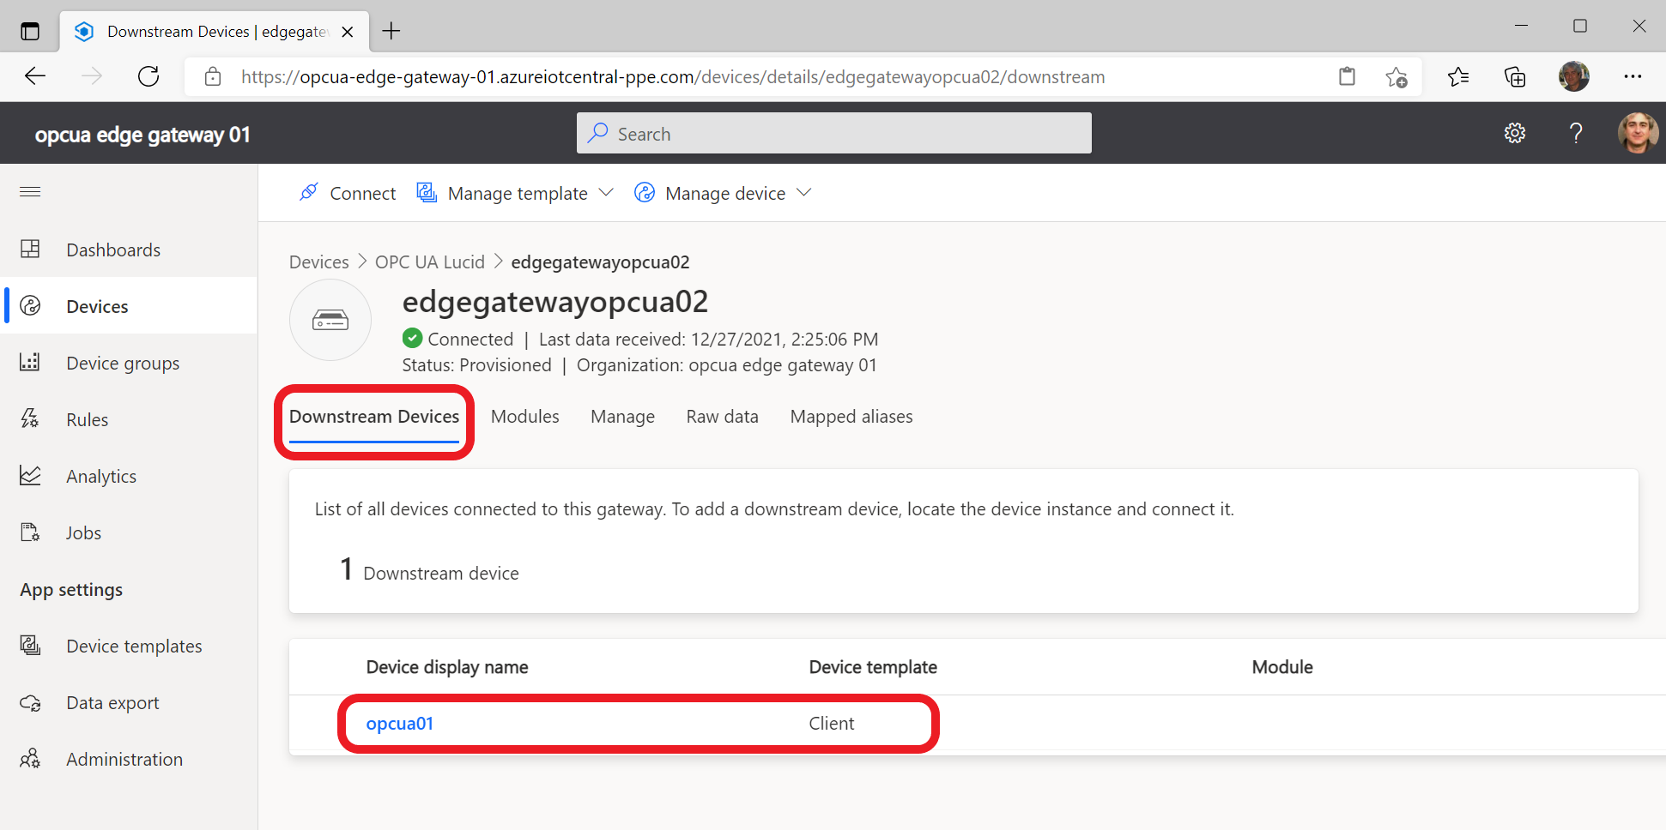Open the Help question mark icon
This screenshot has height=830, width=1666.
click(x=1576, y=133)
